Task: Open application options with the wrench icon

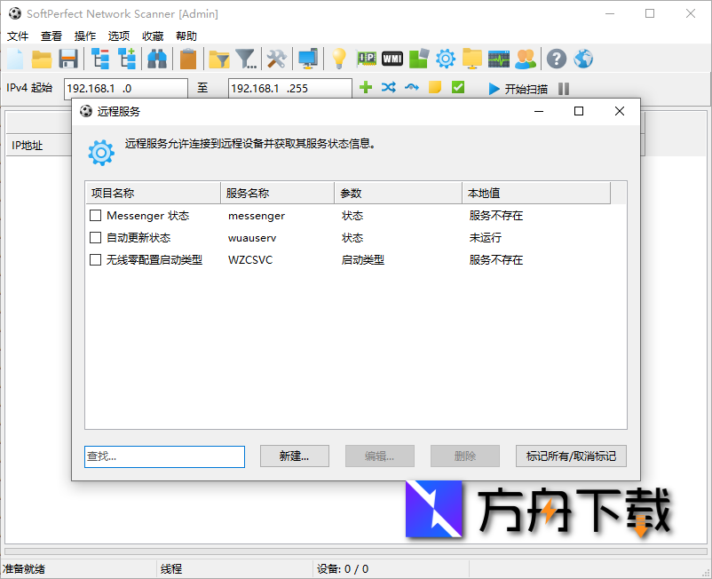Action: pos(276,59)
